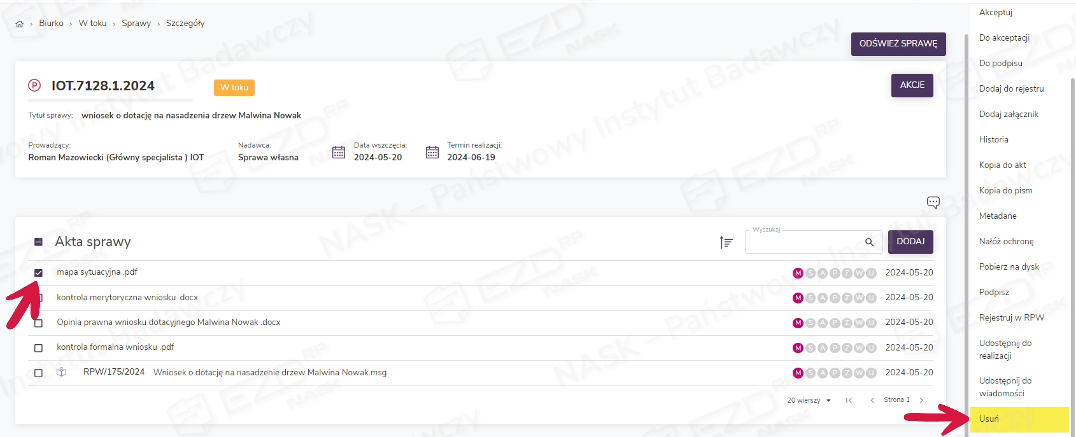Viewport: 1076px width, 437px height.
Task: Click the DODAJ button
Action: click(910, 242)
